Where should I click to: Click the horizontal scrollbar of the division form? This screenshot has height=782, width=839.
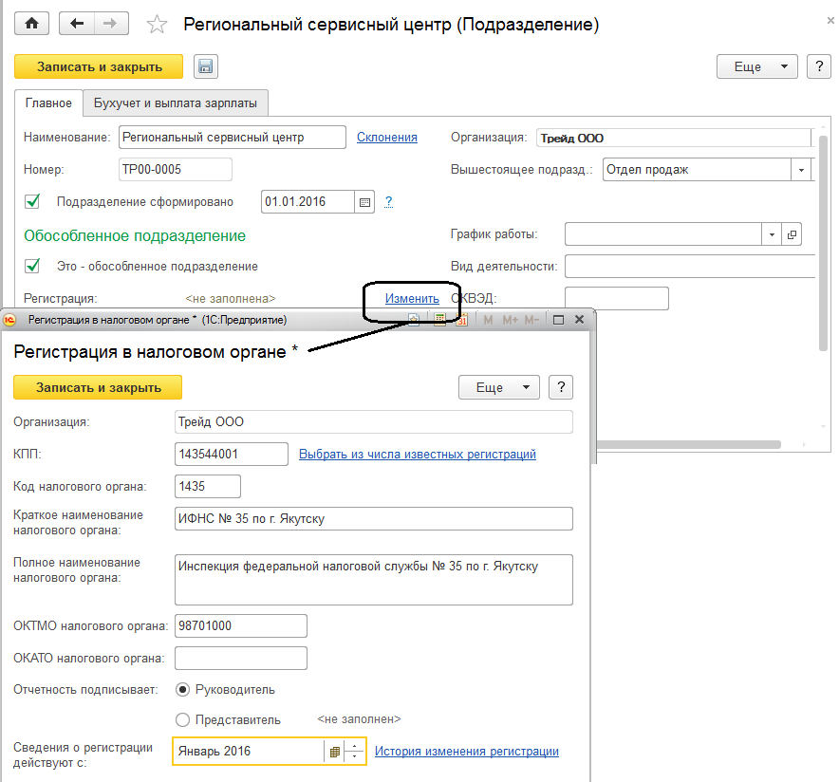(x=689, y=444)
